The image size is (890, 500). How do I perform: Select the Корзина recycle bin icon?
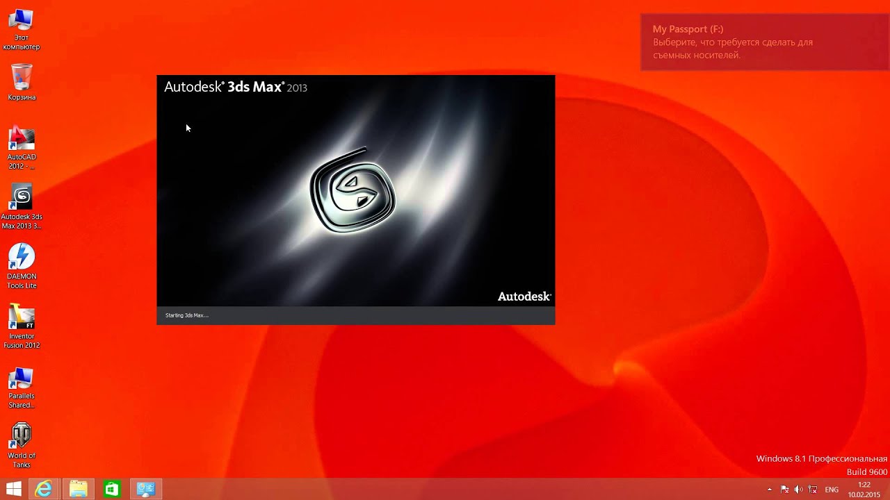pyautogui.click(x=22, y=82)
